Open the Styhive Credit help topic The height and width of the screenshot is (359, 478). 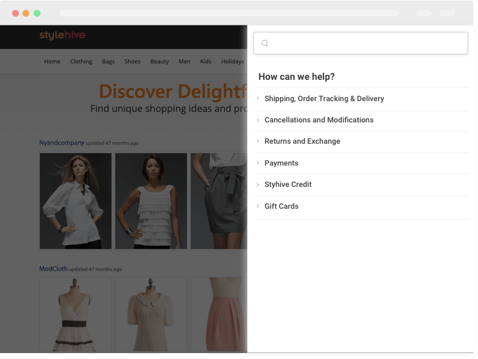click(288, 185)
